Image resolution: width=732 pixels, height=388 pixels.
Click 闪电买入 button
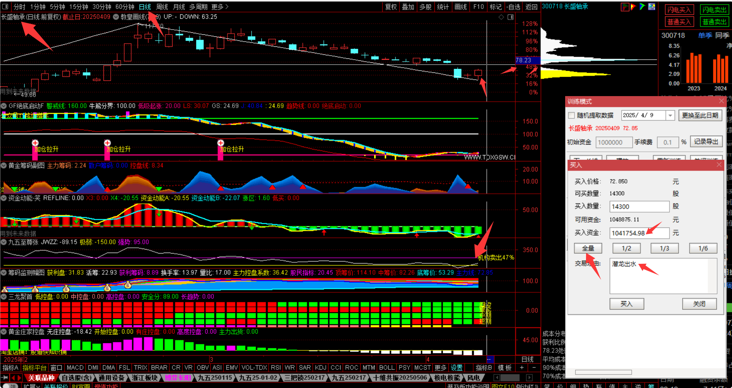[x=679, y=10]
